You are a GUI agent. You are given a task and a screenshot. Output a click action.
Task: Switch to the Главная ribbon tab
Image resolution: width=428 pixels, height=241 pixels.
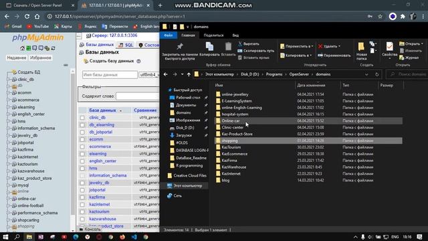point(188,35)
